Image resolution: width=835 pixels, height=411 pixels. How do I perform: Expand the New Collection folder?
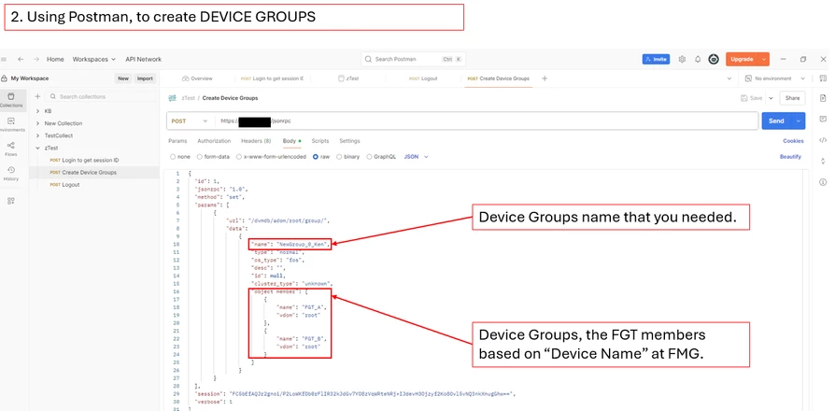pyautogui.click(x=37, y=123)
